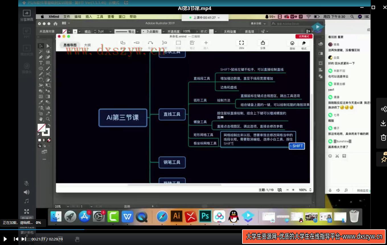387x245 pixels.
Task: Open QQ penguin icon in the Dock
Action: coord(234,216)
